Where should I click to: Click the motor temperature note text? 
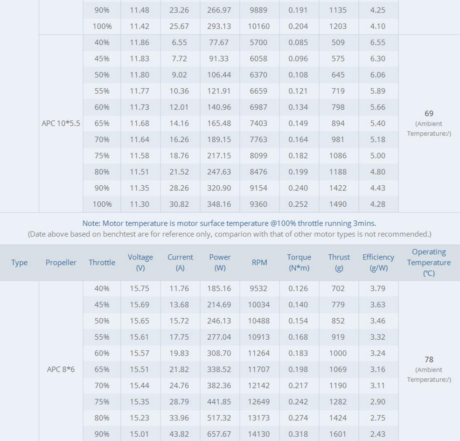coord(229,224)
